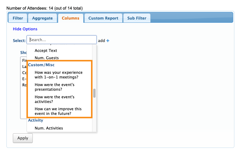The width and height of the screenshot is (244, 154).
Task: Select the Columns tab
Action: (70, 18)
